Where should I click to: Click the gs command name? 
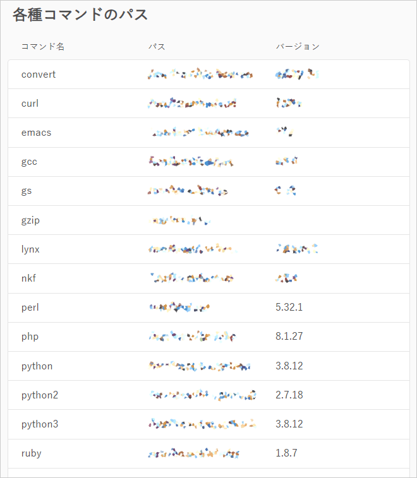tap(27, 191)
